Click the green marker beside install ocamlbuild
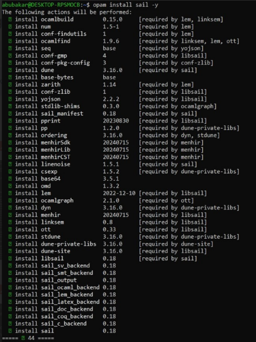The image size is (256, 342). click(10, 19)
